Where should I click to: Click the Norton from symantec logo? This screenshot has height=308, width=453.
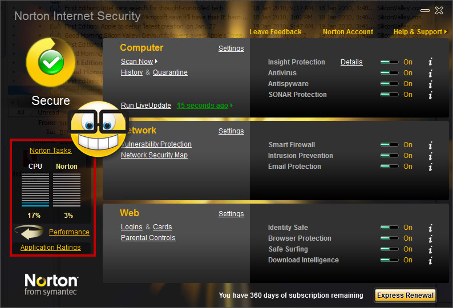point(51,285)
